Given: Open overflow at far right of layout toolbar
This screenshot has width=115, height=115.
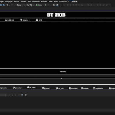Looking at the screenshot, I should pyautogui.click(x=109, y=5).
